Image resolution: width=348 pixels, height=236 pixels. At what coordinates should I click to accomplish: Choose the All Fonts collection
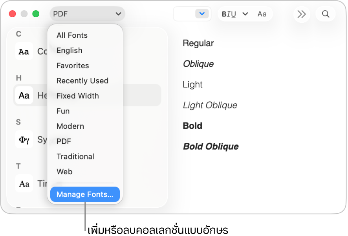click(72, 35)
